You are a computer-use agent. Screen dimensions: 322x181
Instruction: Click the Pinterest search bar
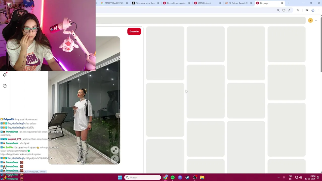pyautogui.click(x=200, y=20)
